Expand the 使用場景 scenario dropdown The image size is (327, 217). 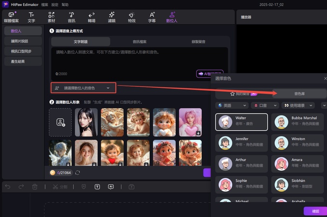(x=298, y=106)
